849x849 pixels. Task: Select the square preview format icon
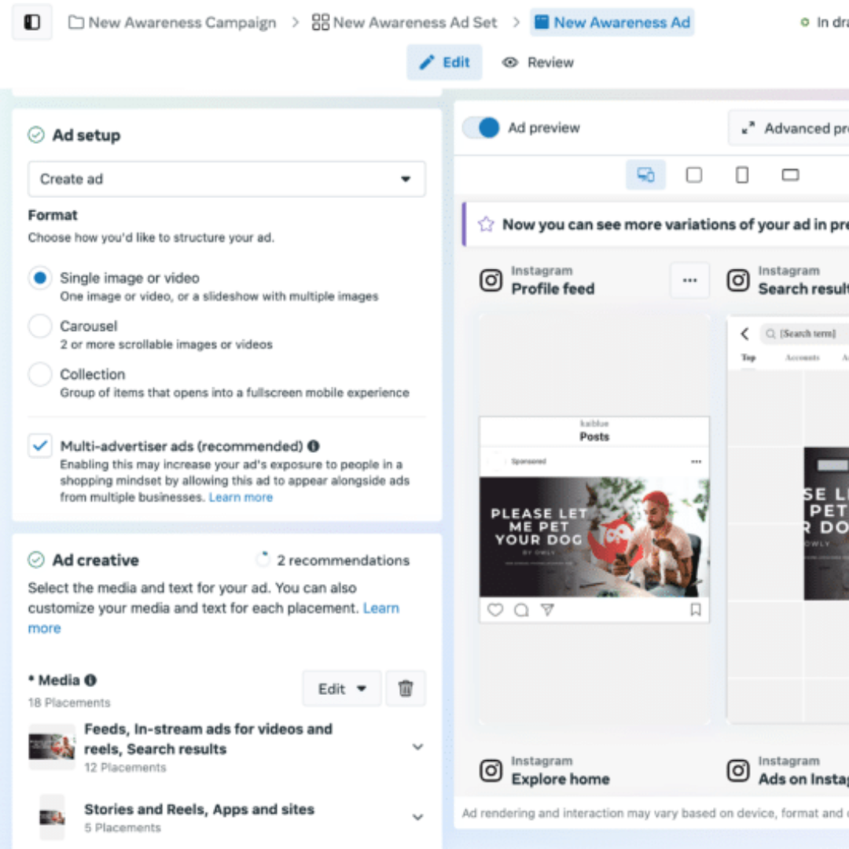point(693,175)
